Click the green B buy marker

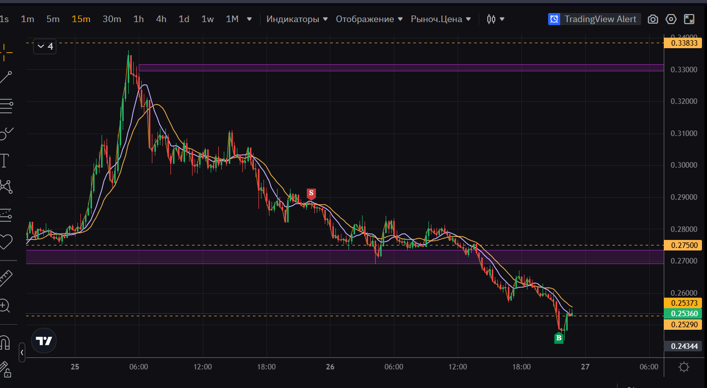pos(559,338)
